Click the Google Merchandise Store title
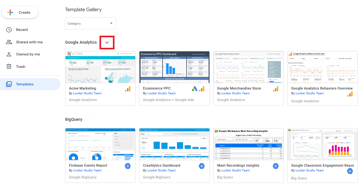The height and width of the screenshot is (195, 361). pyautogui.click(x=239, y=88)
